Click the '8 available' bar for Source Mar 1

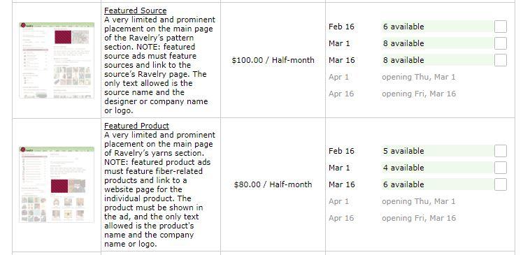[x=437, y=43]
